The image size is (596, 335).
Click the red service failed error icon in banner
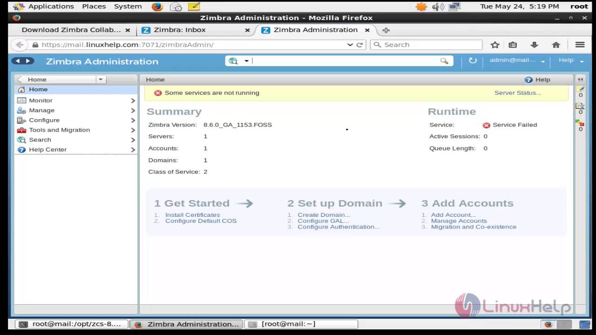pyautogui.click(x=158, y=93)
